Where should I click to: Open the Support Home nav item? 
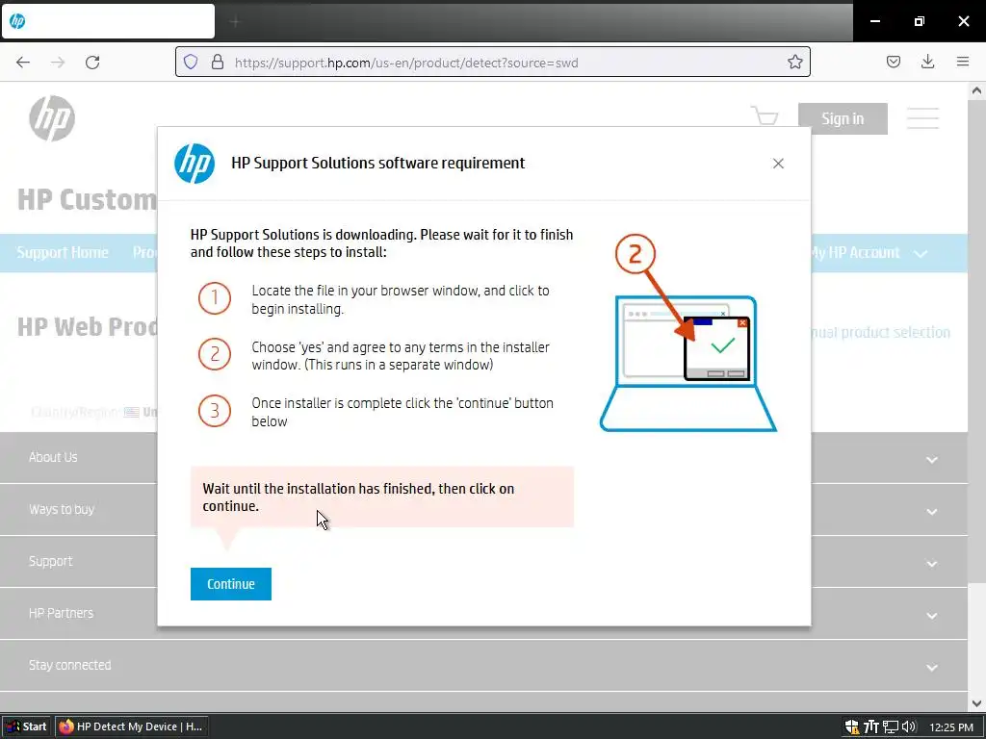tap(63, 253)
